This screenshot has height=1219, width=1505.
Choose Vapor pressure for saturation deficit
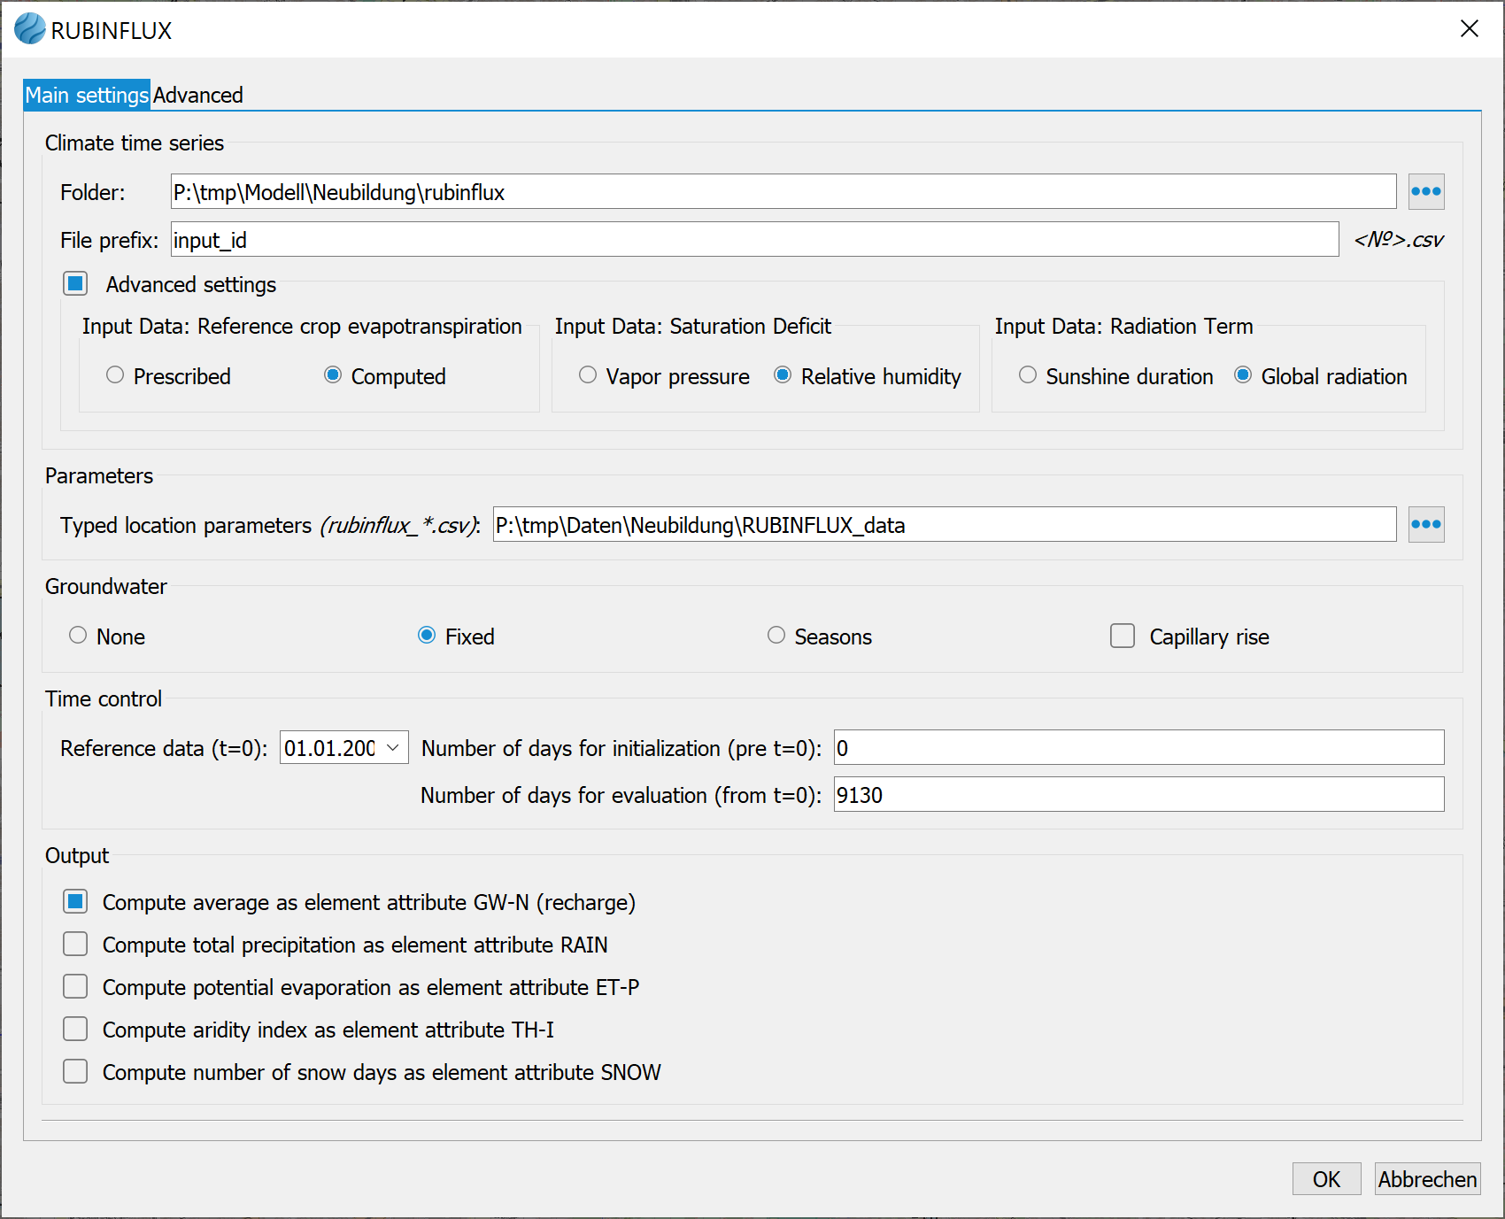[x=588, y=375]
